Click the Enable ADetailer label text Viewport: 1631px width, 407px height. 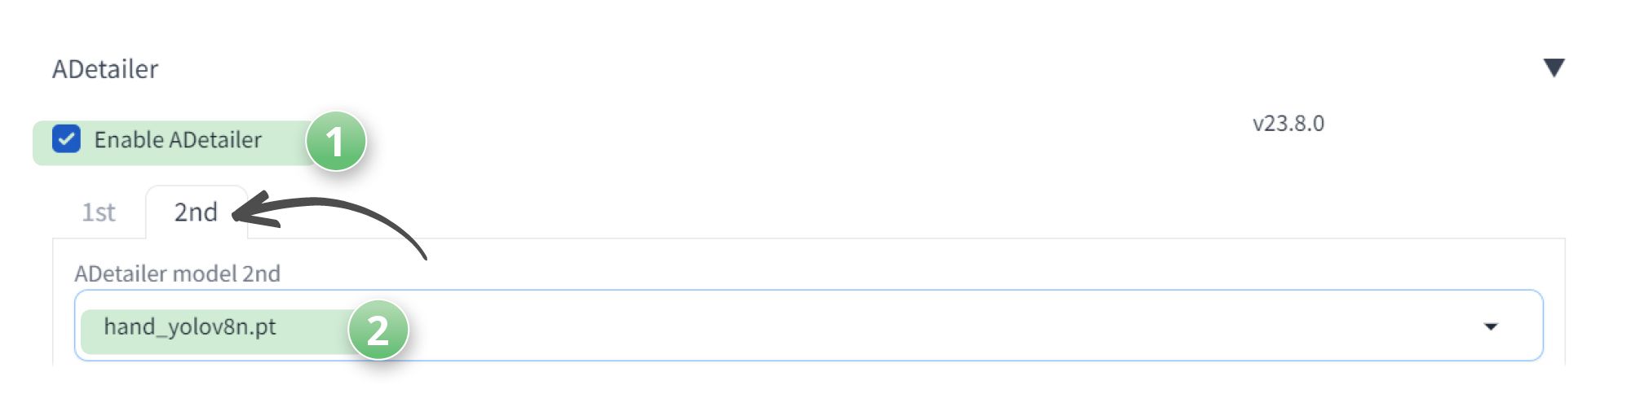178,140
